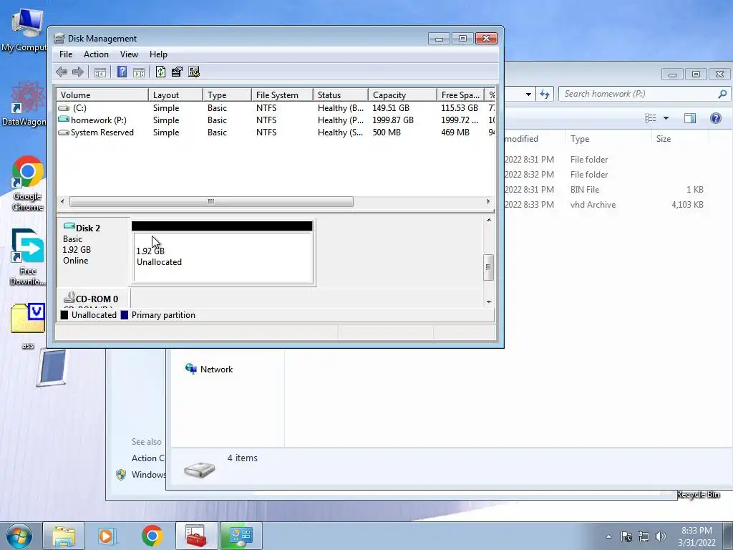Open Windows Explorer from the taskbar
This screenshot has width=733, height=550.
tap(64, 536)
